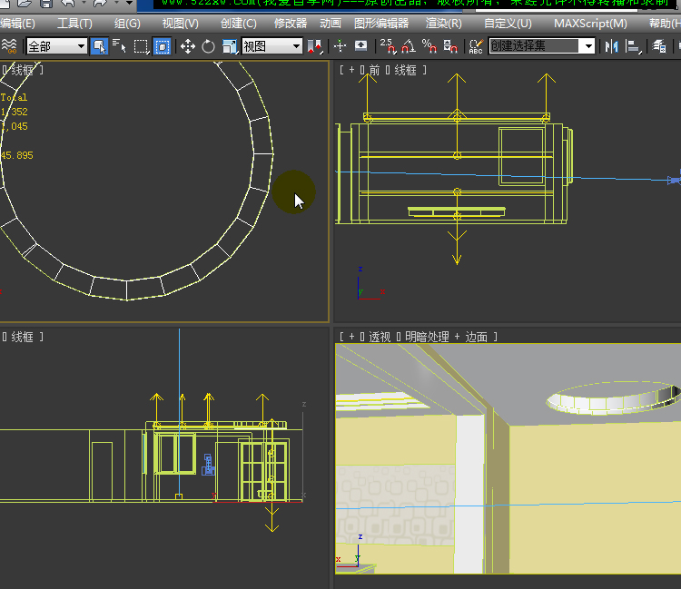The height and width of the screenshot is (589, 681).
Task: Click the 明暗处理 + 边面 shading label
Action: point(446,337)
